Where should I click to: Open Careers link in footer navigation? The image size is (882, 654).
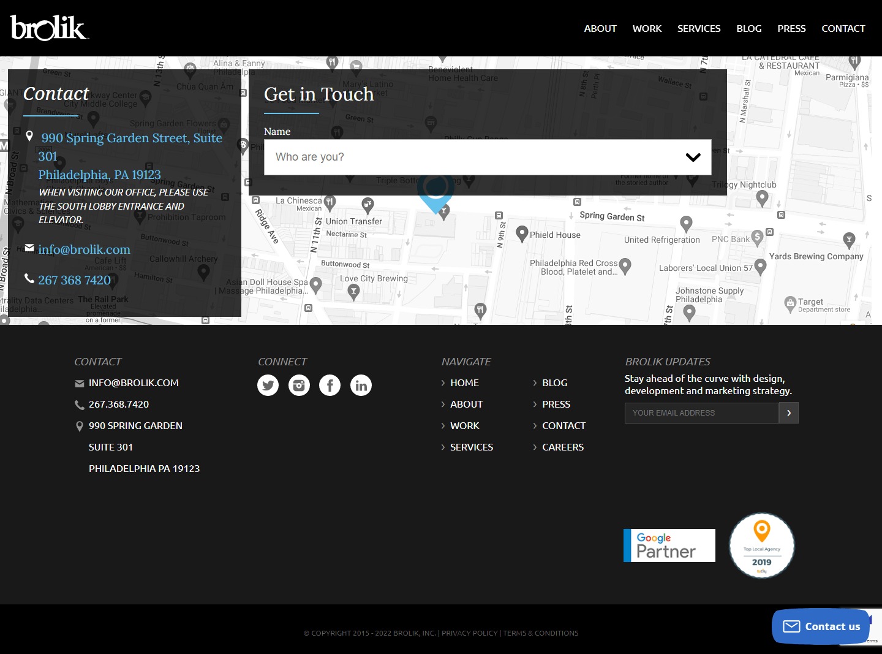click(562, 447)
